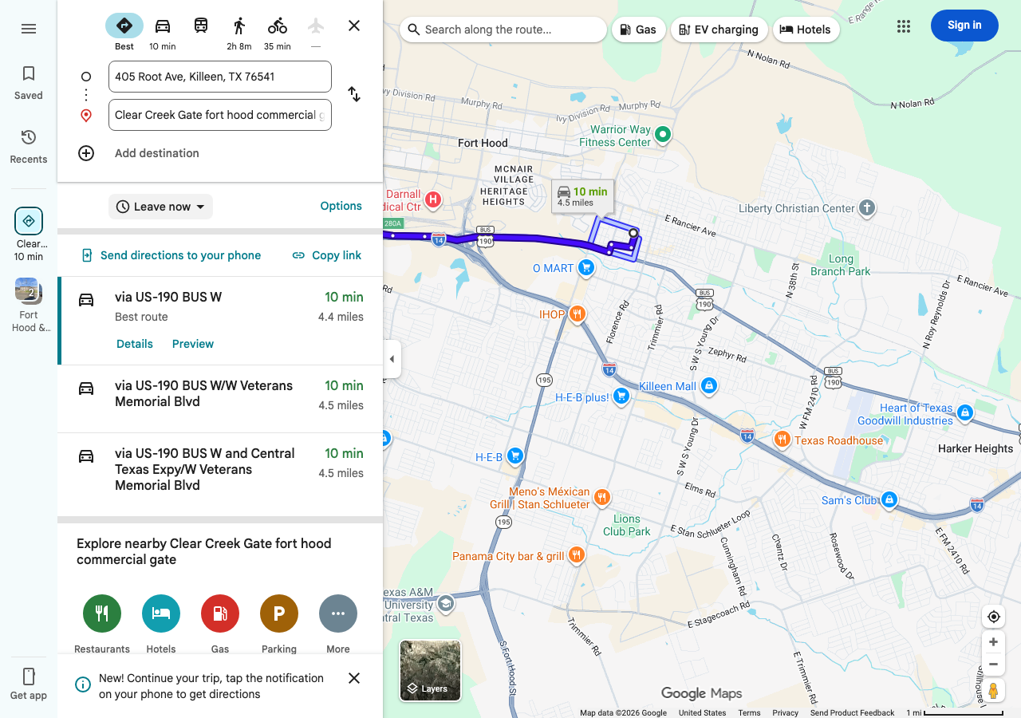Click the Search along the route box
Viewport: 1021px width, 718px height.
pyautogui.click(x=503, y=30)
